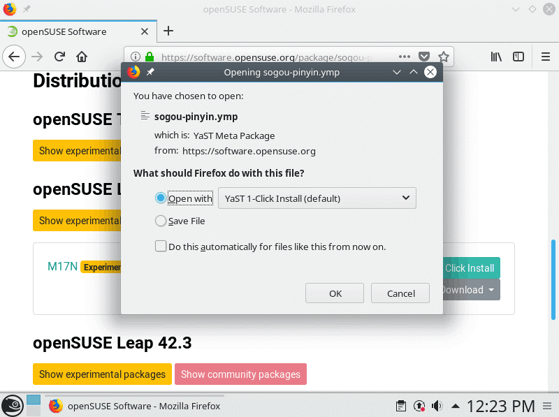
Task: Click the pin icon in dialog title bar
Action: tap(150, 72)
